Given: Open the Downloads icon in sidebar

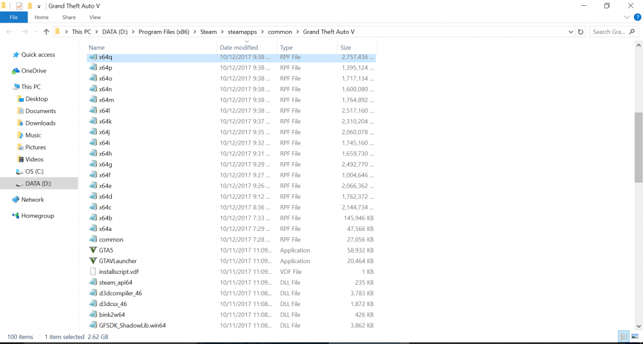Looking at the screenshot, I should click(x=21, y=123).
